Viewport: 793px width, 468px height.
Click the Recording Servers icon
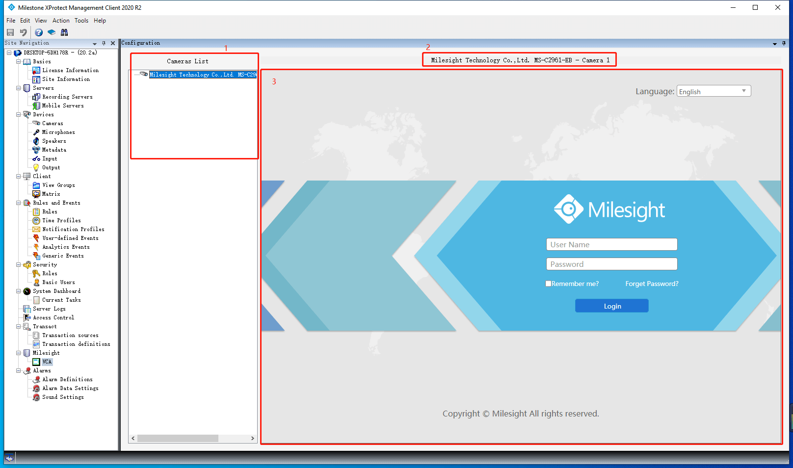pyautogui.click(x=36, y=97)
